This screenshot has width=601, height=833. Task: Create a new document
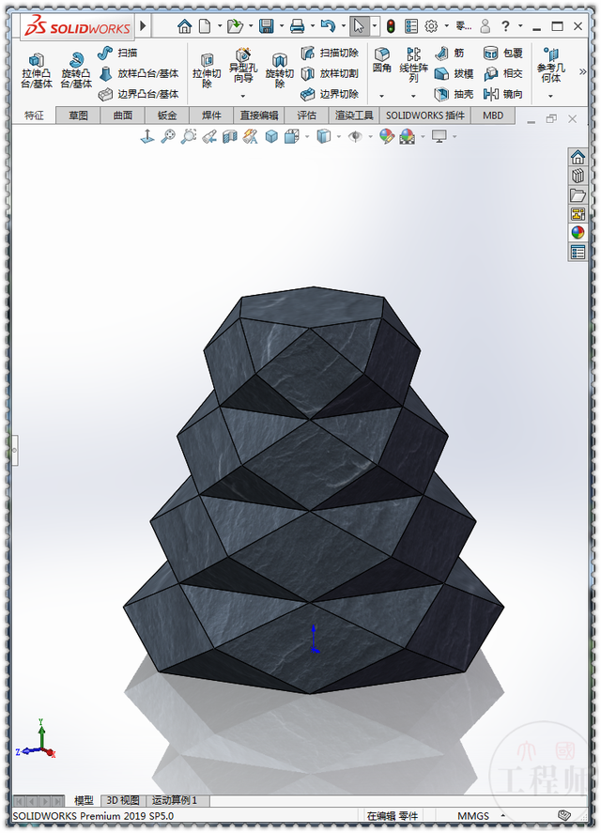coord(205,26)
